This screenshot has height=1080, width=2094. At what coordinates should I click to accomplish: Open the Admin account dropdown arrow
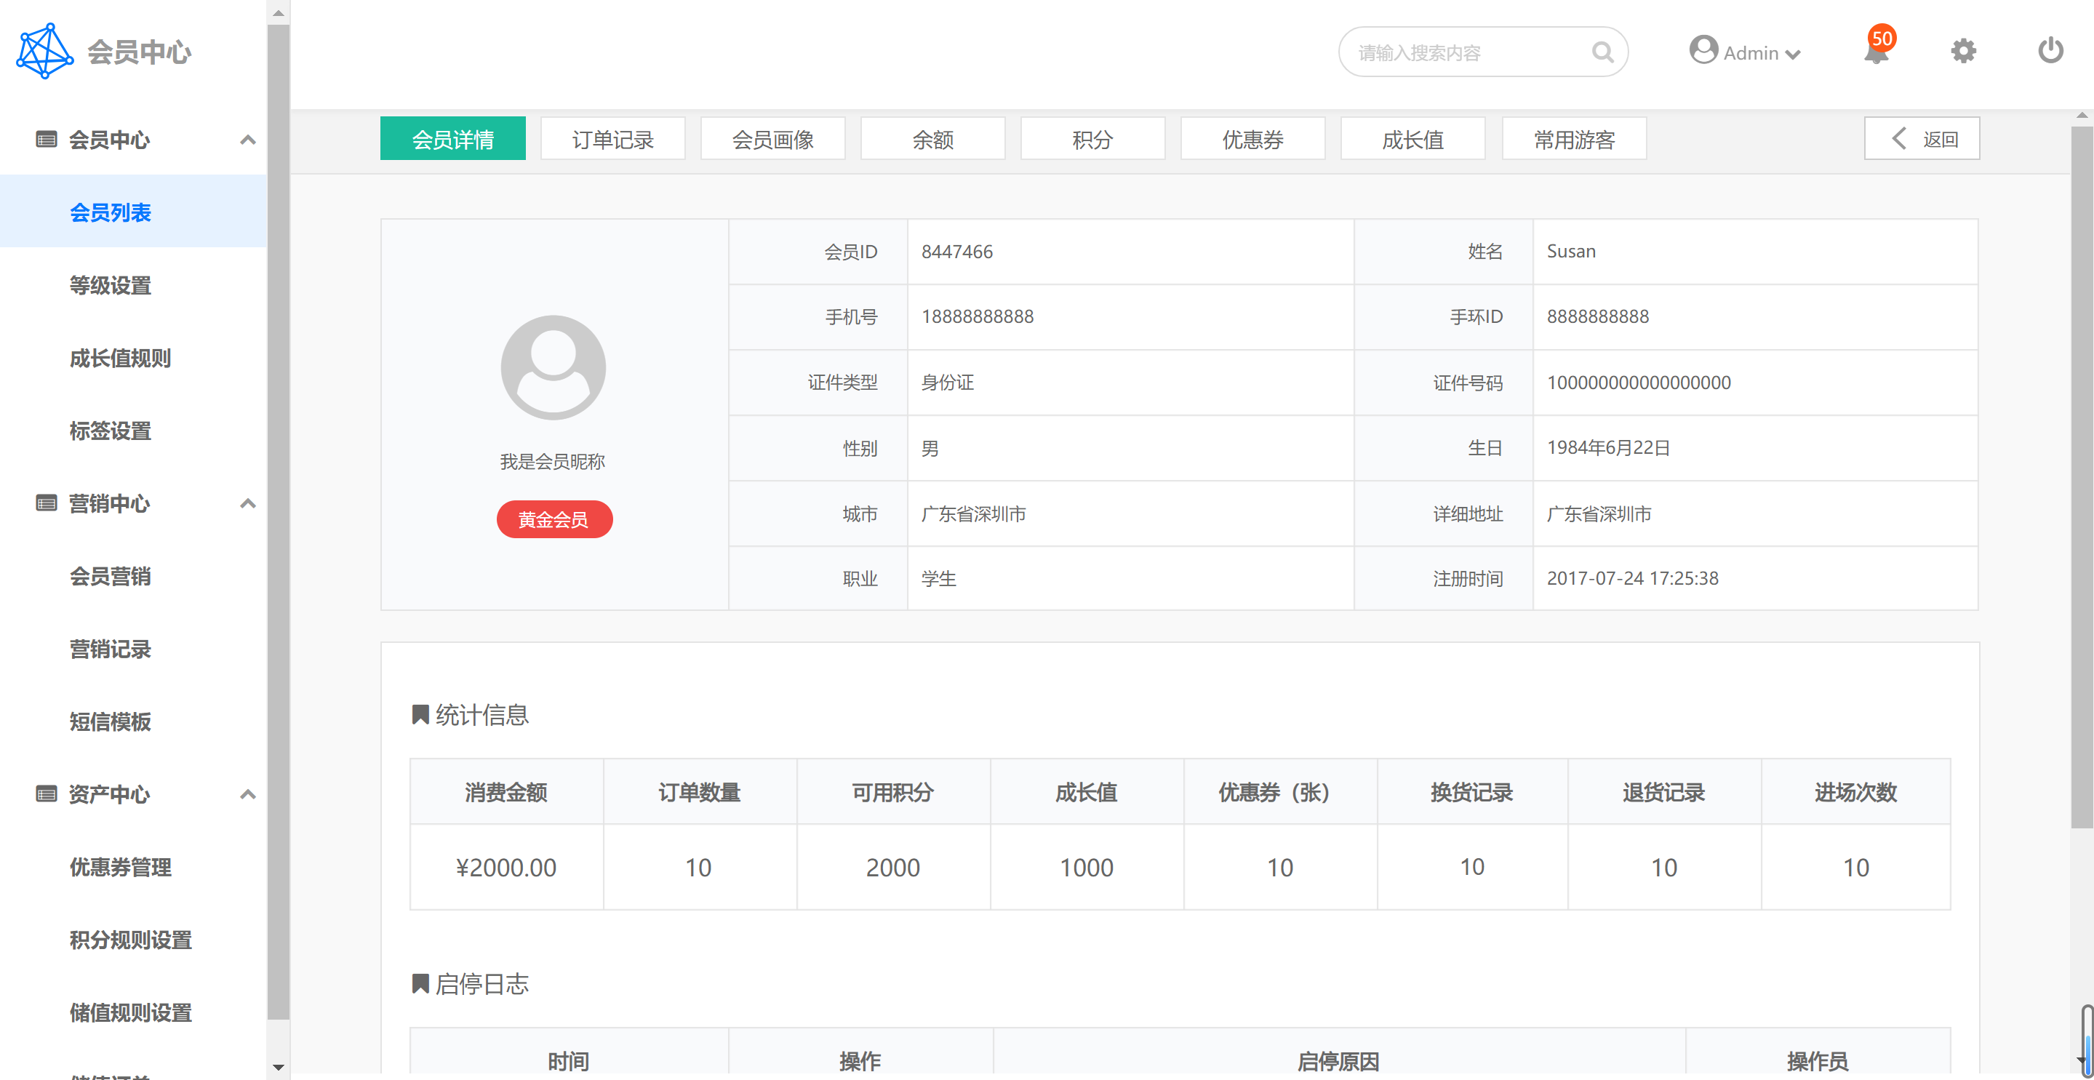1792,55
